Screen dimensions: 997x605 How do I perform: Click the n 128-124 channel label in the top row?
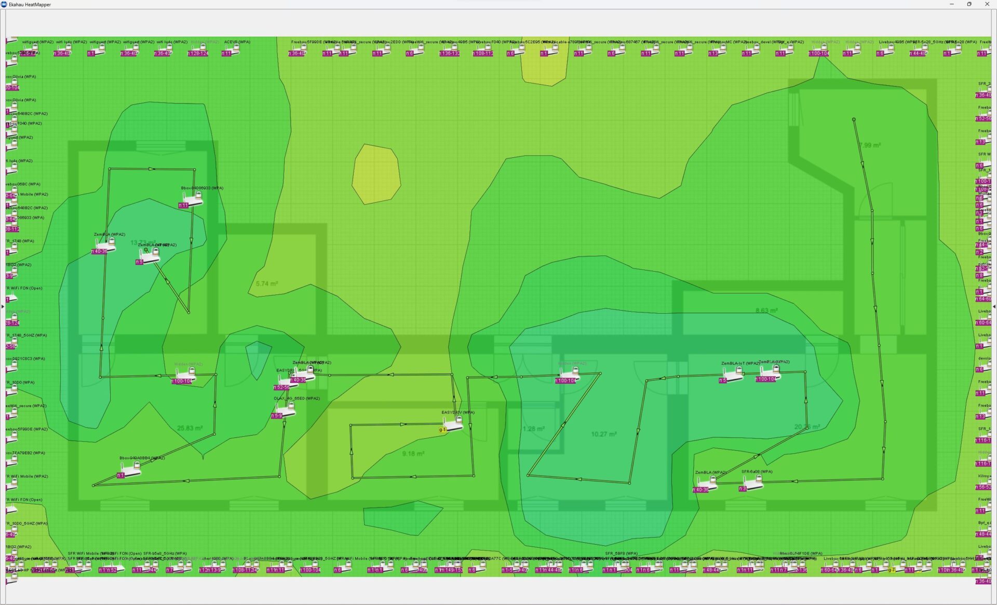pyautogui.click(x=198, y=53)
